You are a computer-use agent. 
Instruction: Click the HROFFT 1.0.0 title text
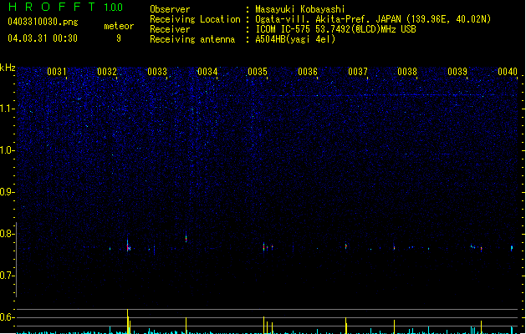(x=66, y=7)
